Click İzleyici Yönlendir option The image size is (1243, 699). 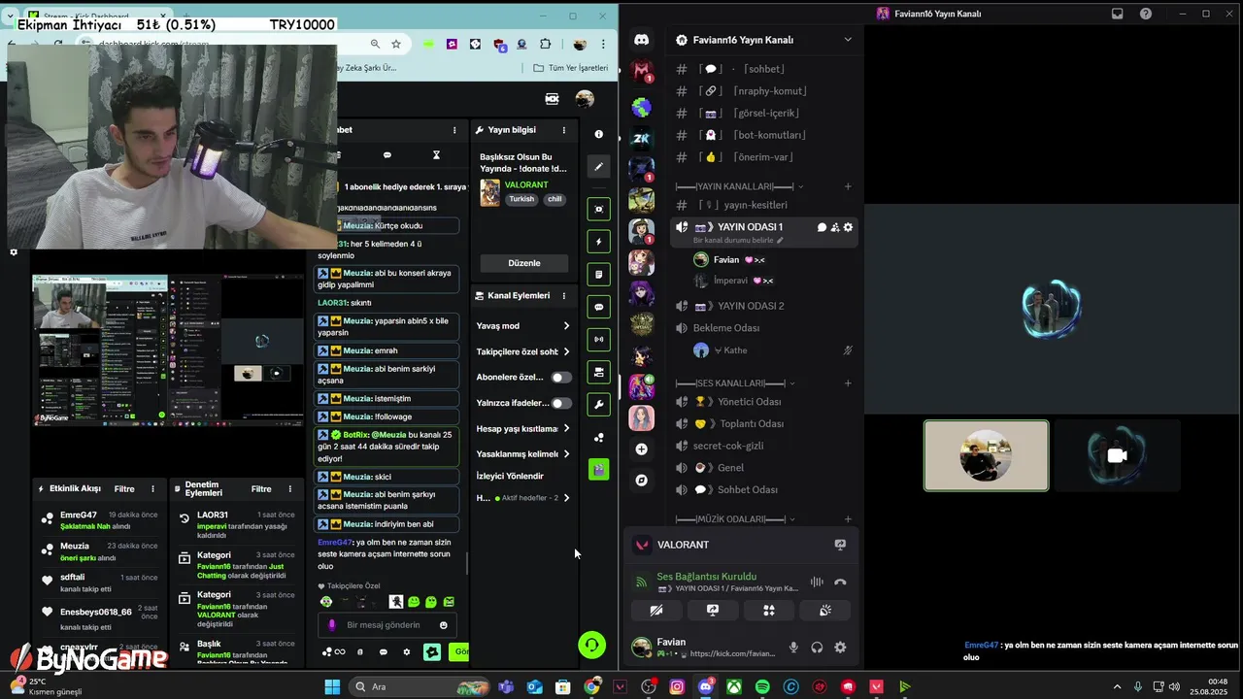(510, 476)
